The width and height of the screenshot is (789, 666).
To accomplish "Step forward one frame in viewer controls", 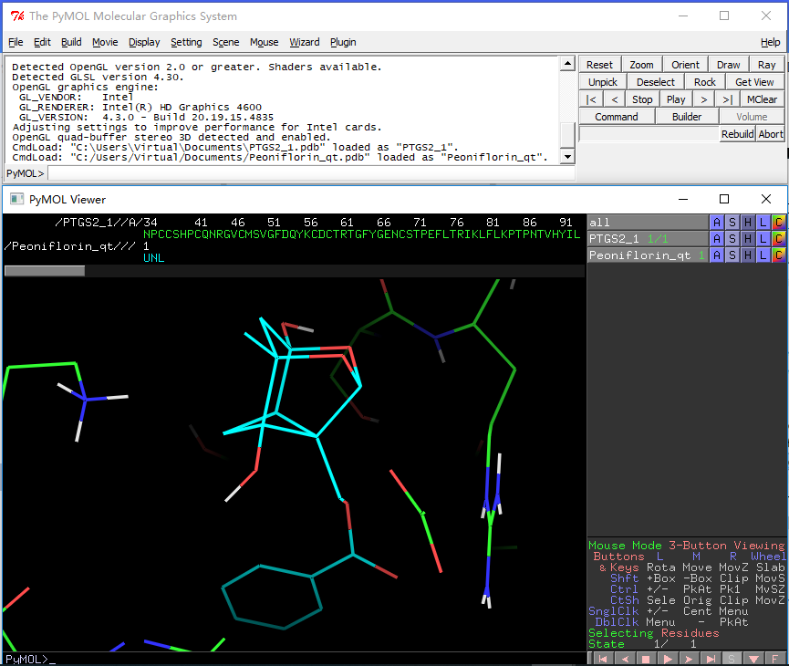I will [x=690, y=659].
